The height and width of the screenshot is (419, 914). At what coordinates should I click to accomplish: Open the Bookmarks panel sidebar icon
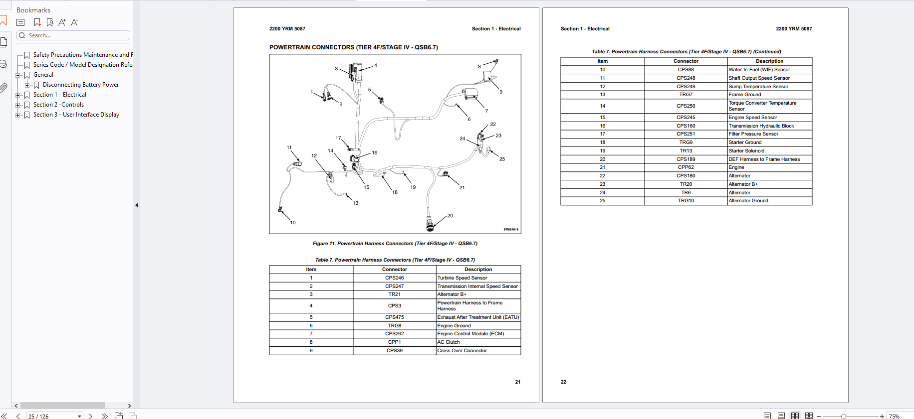click(x=3, y=21)
